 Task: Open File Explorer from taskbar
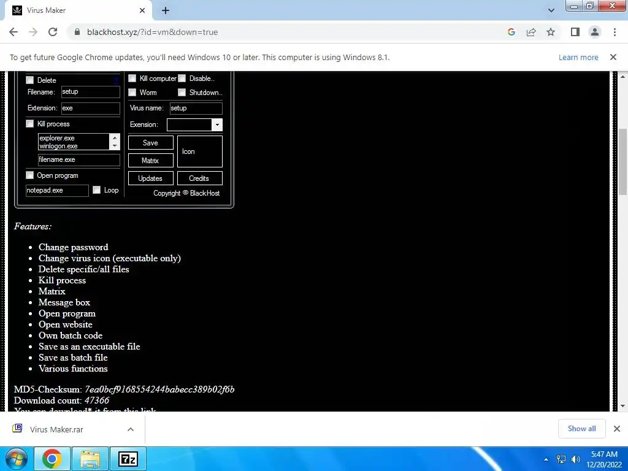90,459
